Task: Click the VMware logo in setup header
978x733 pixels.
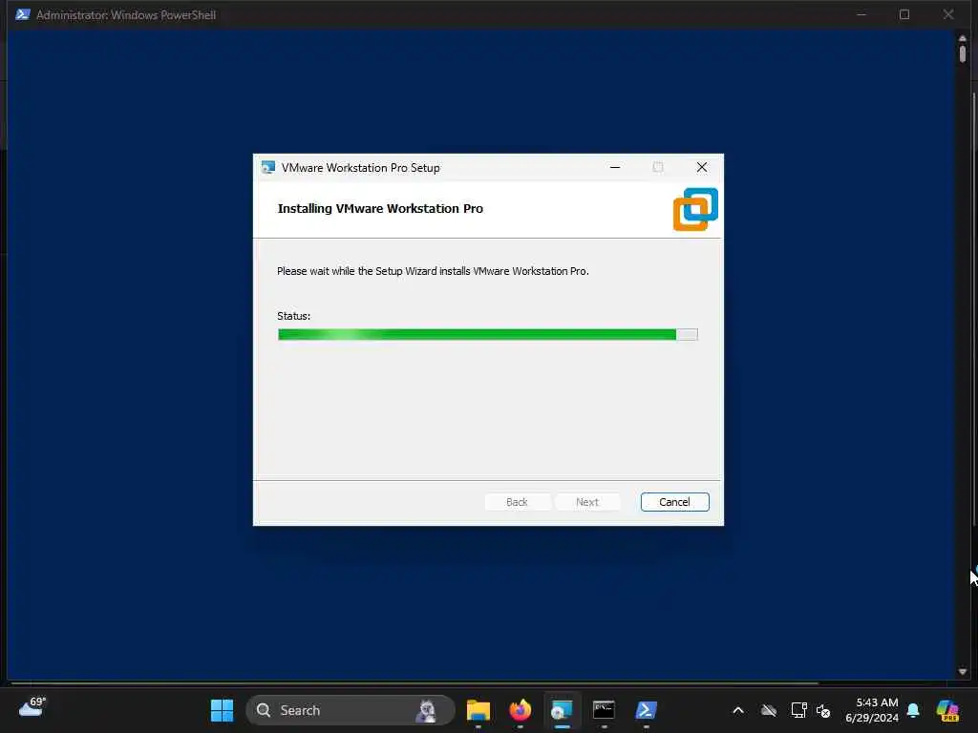Action: tap(695, 209)
